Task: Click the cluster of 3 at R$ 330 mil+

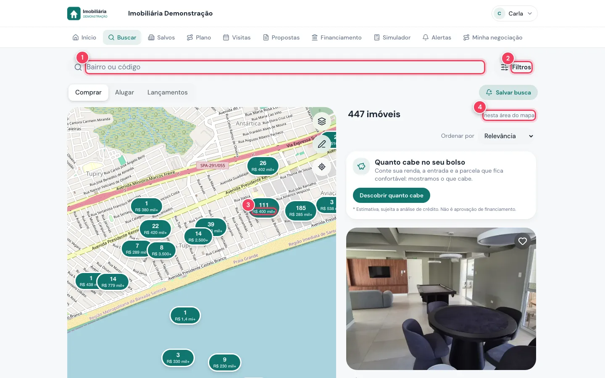Action: click(x=178, y=358)
